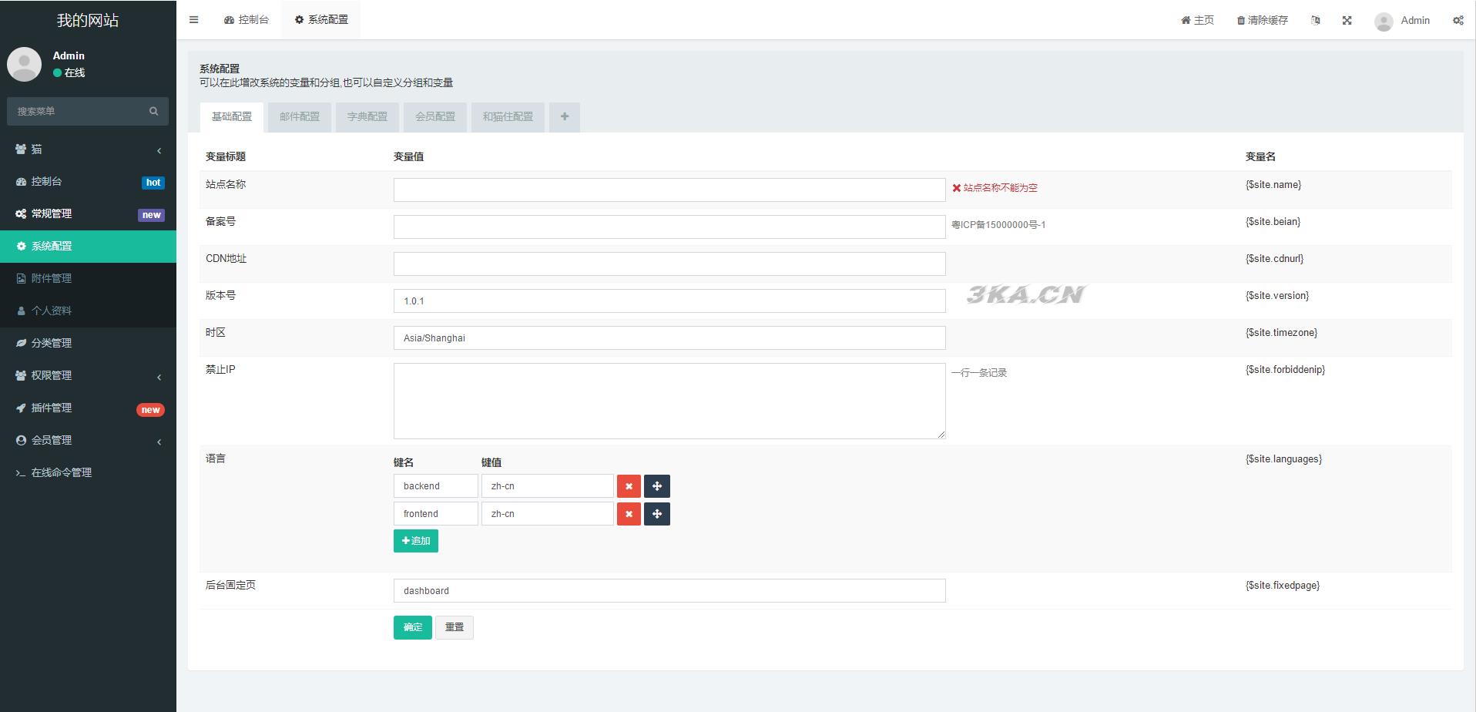Screen dimensions: 1476x712
Task: Switch to the 字典配置 tab
Action: (x=367, y=117)
